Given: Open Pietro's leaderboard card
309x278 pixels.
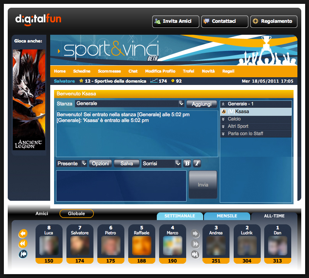Looking at the screenshot, I should (111, 244).
